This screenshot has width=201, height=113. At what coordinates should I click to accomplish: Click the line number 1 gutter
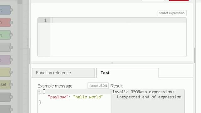(x=44, y=20)
